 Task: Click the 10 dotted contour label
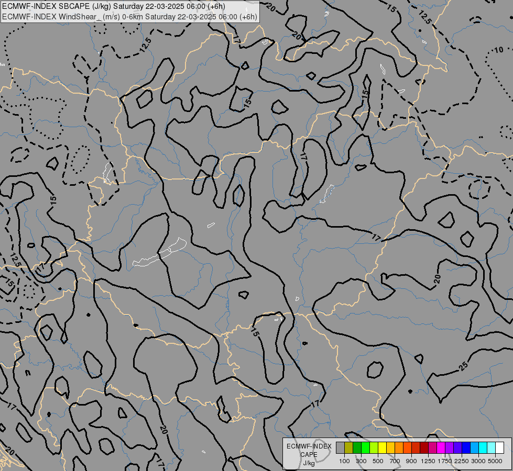(499, 50)
